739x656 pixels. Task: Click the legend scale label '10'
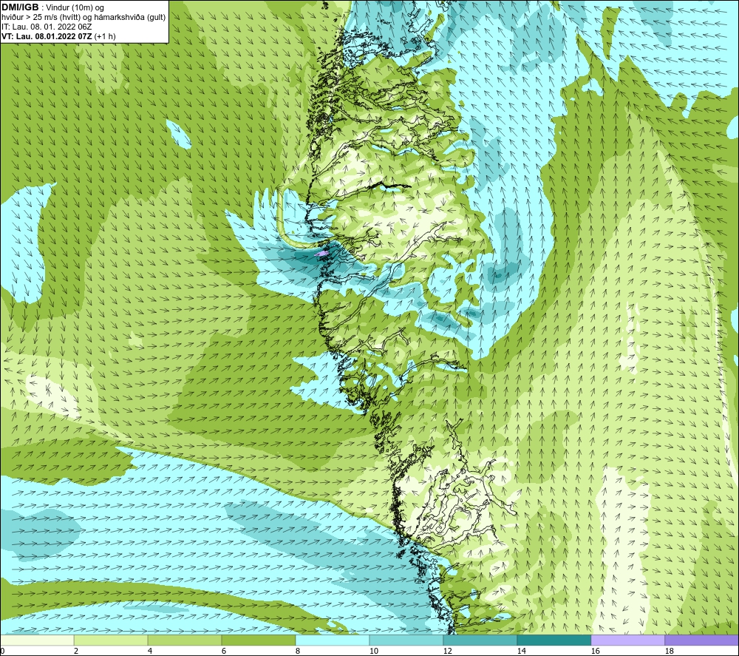[373, 651]
